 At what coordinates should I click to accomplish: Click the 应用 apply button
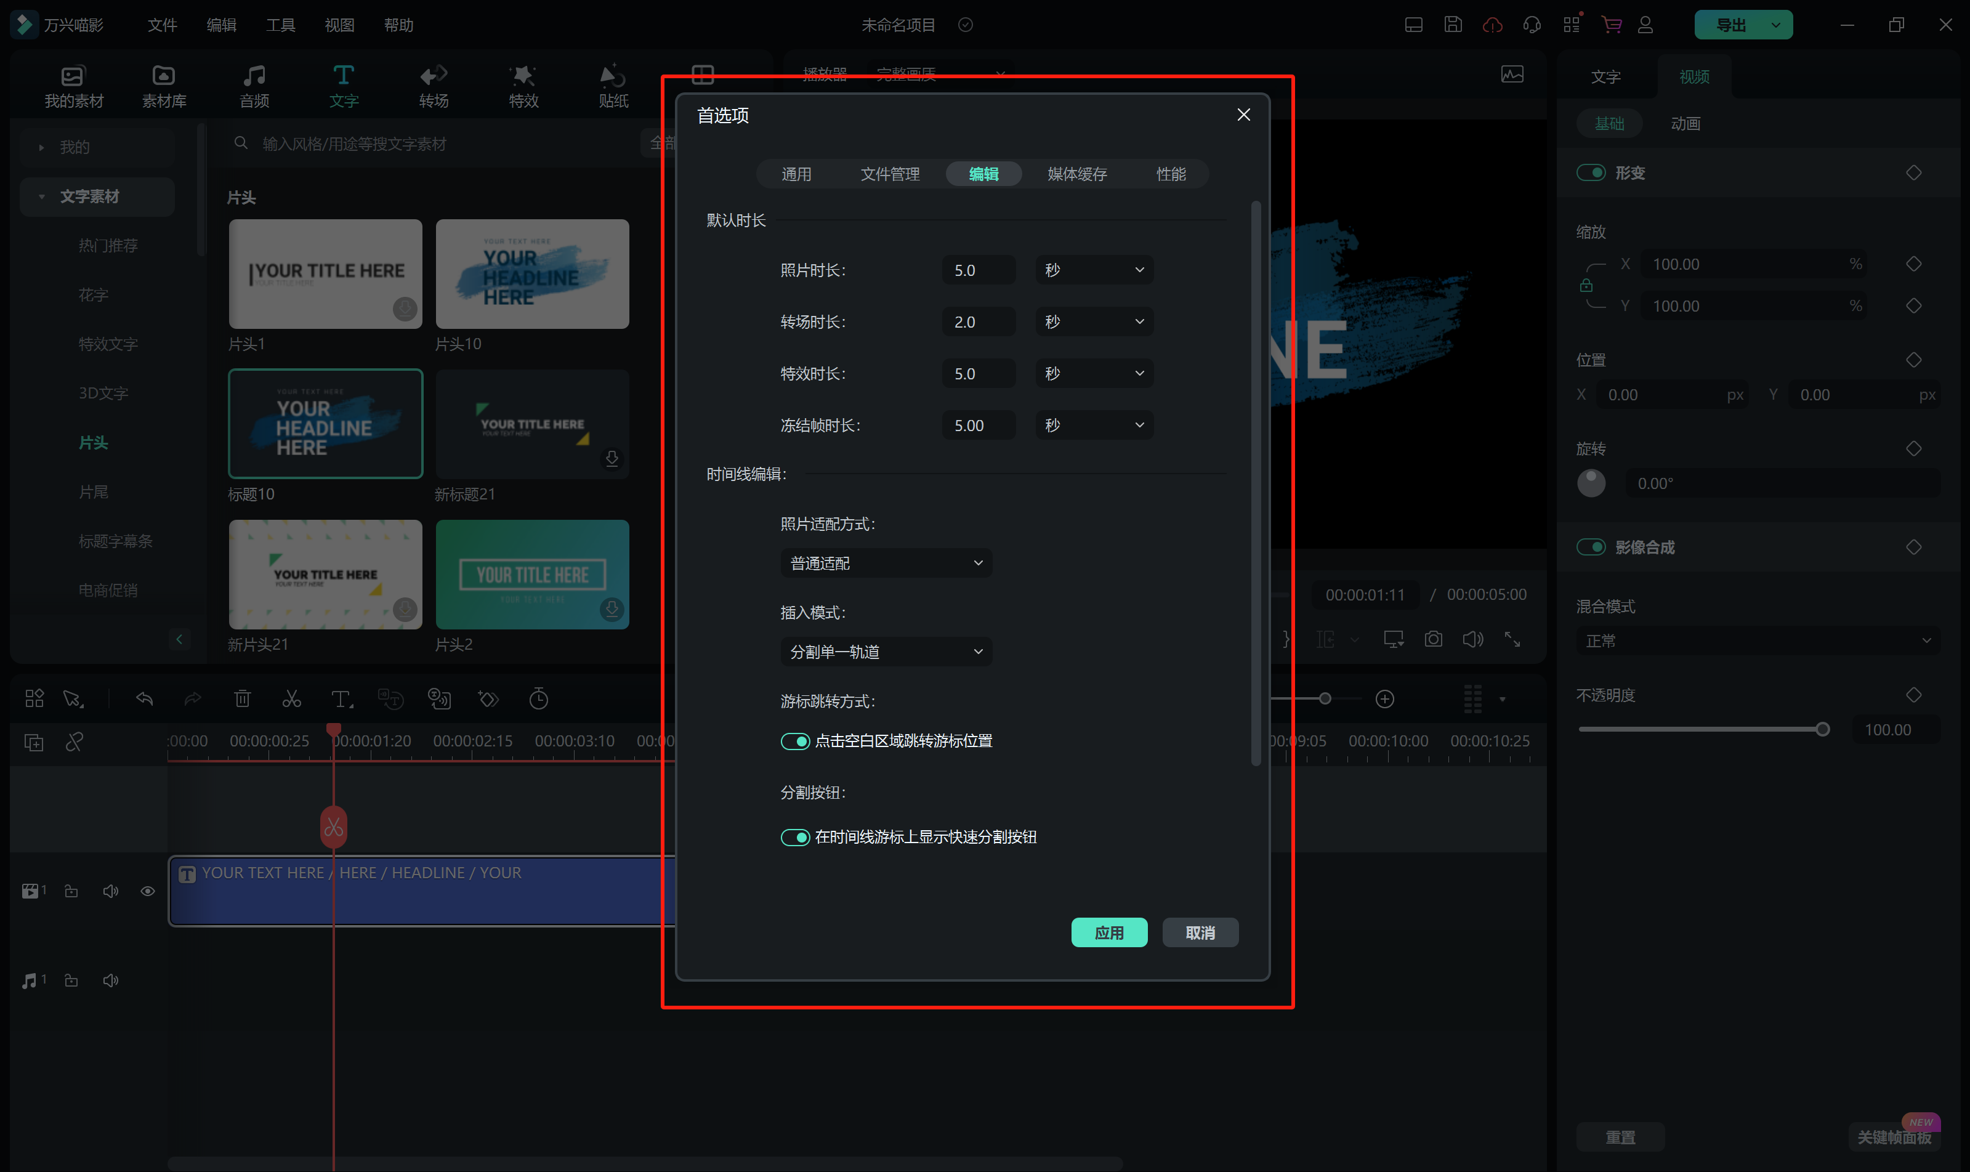pyautogui.click(x=1108, y=932)
